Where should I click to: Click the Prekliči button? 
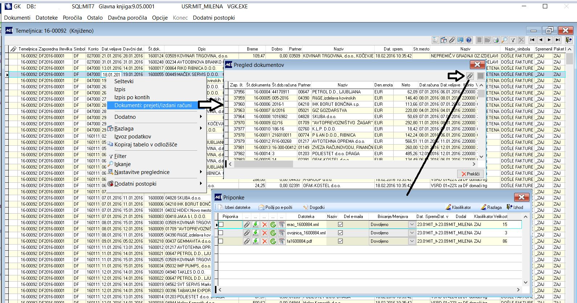pos(470,174)
